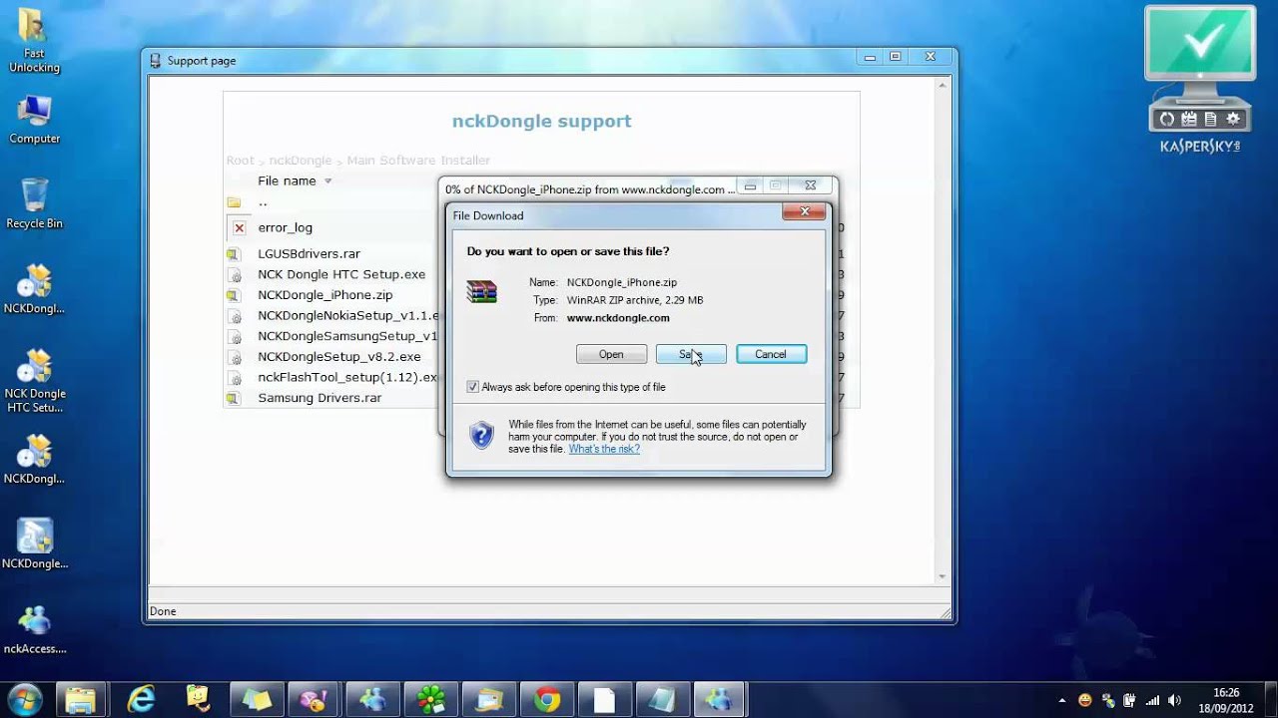Viewport: 1278px width, 718px height.
Task: Open the Windows Start menu
Action: [24, 698]
